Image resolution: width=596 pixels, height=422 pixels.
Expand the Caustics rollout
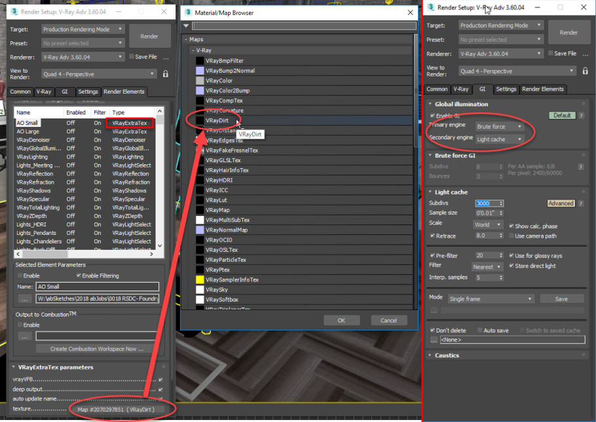[447, 355]
